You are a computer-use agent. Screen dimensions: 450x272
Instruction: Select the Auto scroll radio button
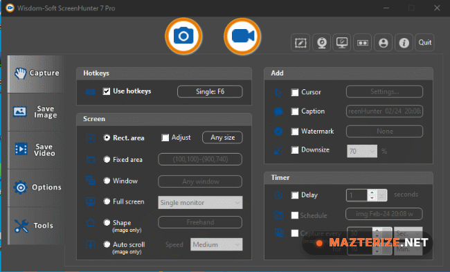pos(107,244)
